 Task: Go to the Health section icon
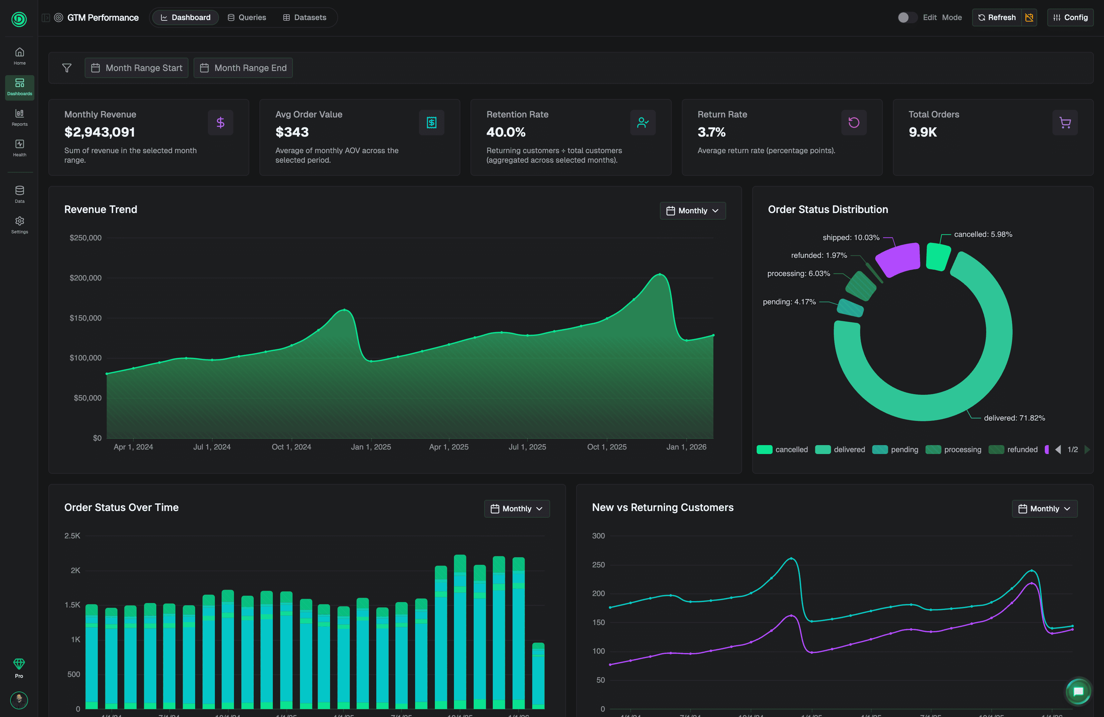(19, 148)
